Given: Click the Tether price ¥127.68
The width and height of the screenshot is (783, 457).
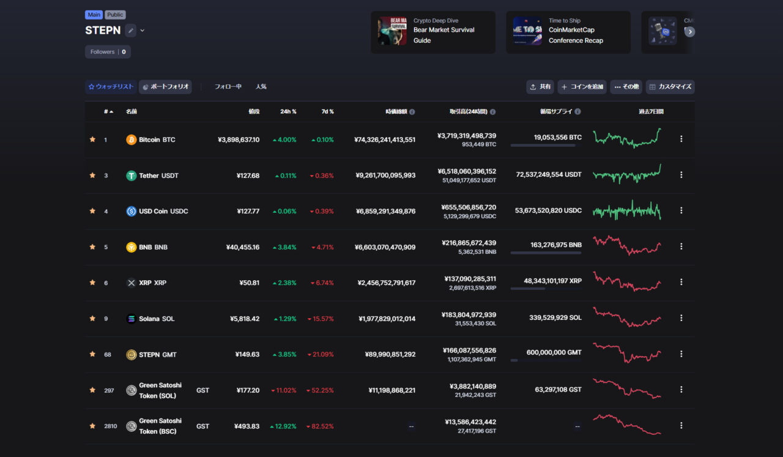Looking at the screenshot, I should click(x=248, y=176).
